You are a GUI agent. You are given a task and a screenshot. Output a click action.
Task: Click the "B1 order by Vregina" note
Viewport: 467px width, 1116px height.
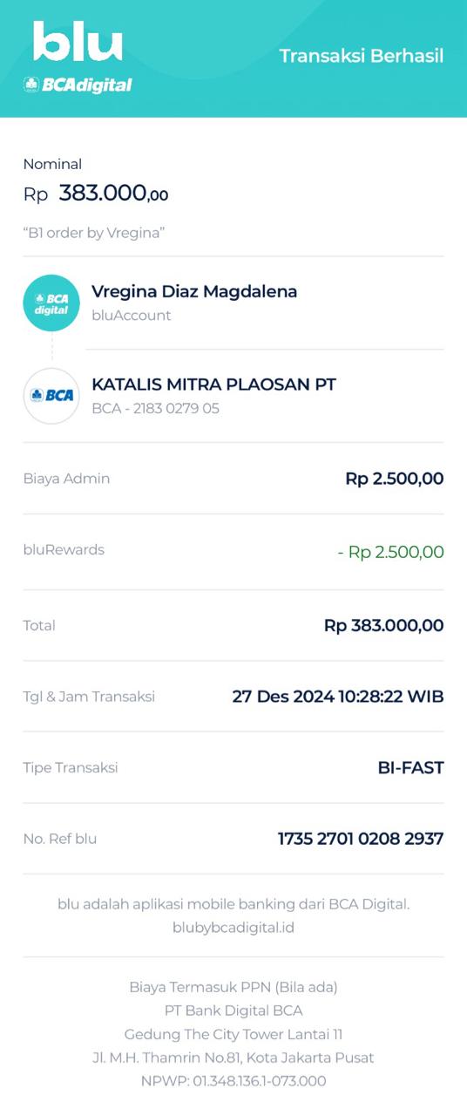point(94,233)
